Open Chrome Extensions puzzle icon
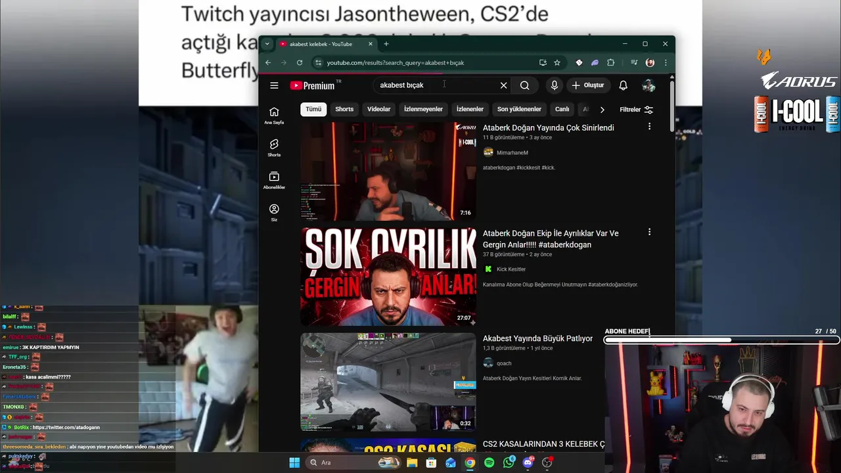The image size is (841, 473). [x=610, y=62]
